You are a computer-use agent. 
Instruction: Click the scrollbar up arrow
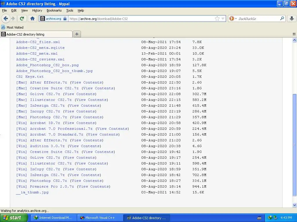(x=294, y=40)
